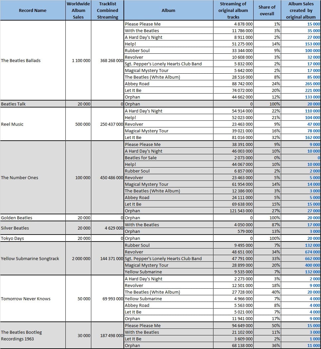Select album sales value '662 000'
Image resolution: width=321 pixels, height=349 pixels.
312,259
